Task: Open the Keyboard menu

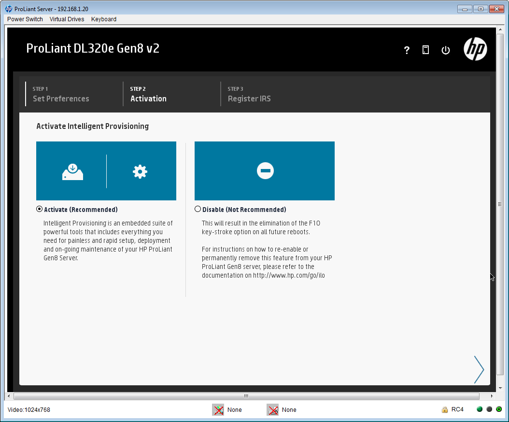Action: (x=104, y=19)
